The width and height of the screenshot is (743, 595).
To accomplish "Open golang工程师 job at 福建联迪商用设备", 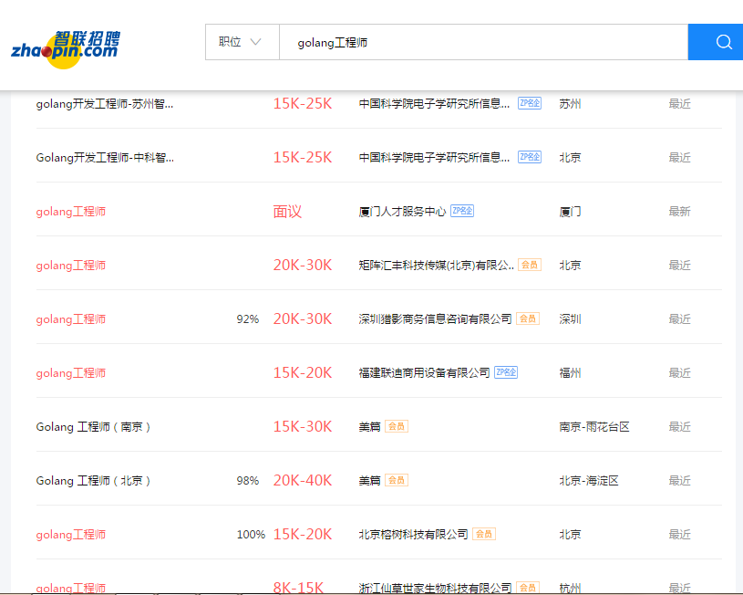I will coord(70,373).
